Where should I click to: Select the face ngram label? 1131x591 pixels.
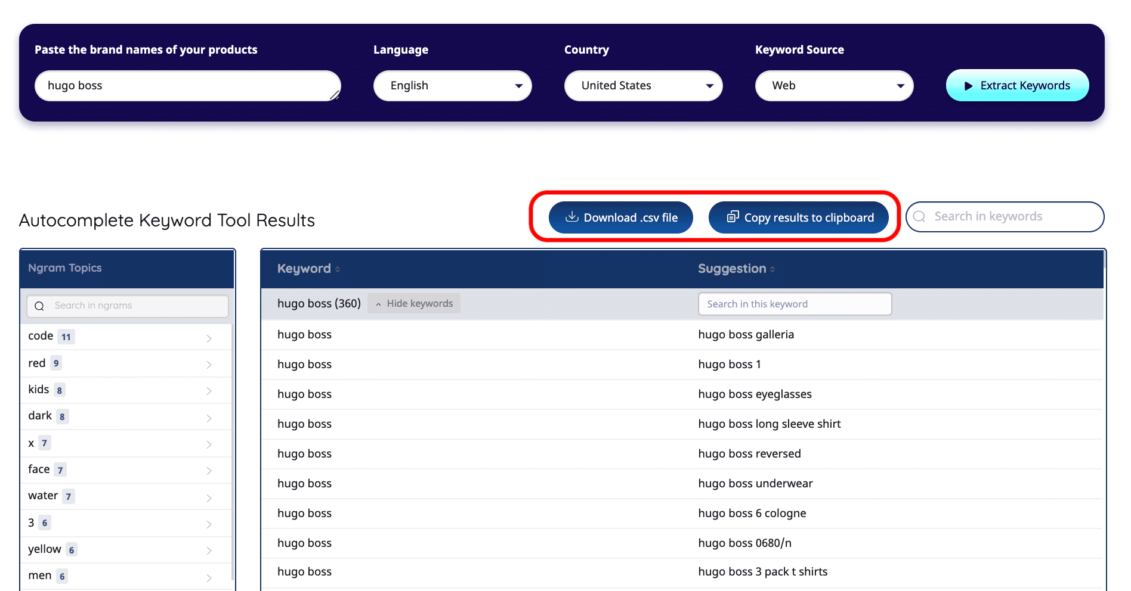click(x=39, y=469)
